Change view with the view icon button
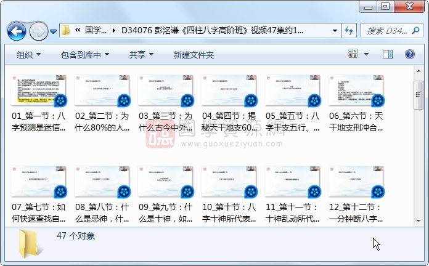The image size is (429, 266). (353, 54)
